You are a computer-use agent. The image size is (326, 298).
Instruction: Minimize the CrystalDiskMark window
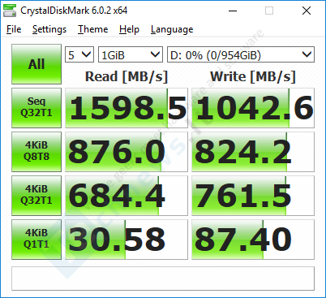[233, 11]
